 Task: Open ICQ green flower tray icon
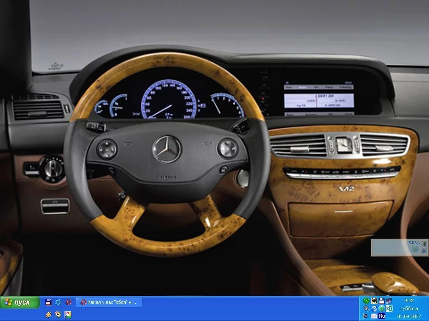366,301
